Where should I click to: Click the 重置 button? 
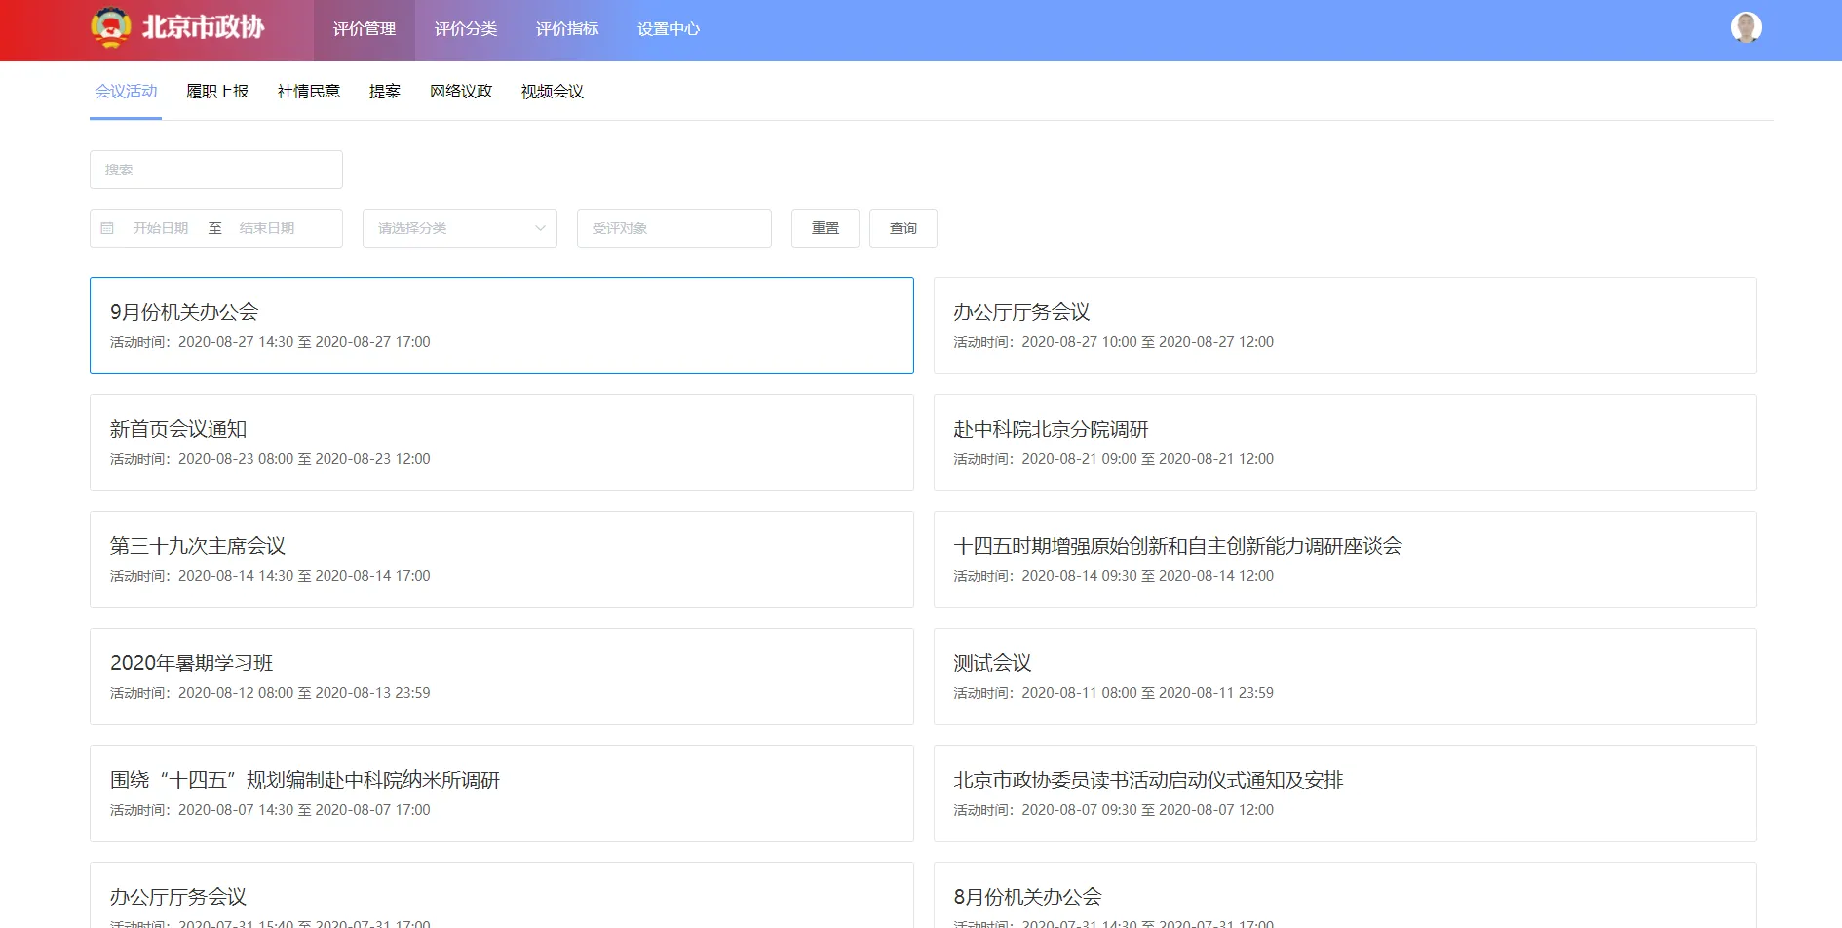pos(825,228)
